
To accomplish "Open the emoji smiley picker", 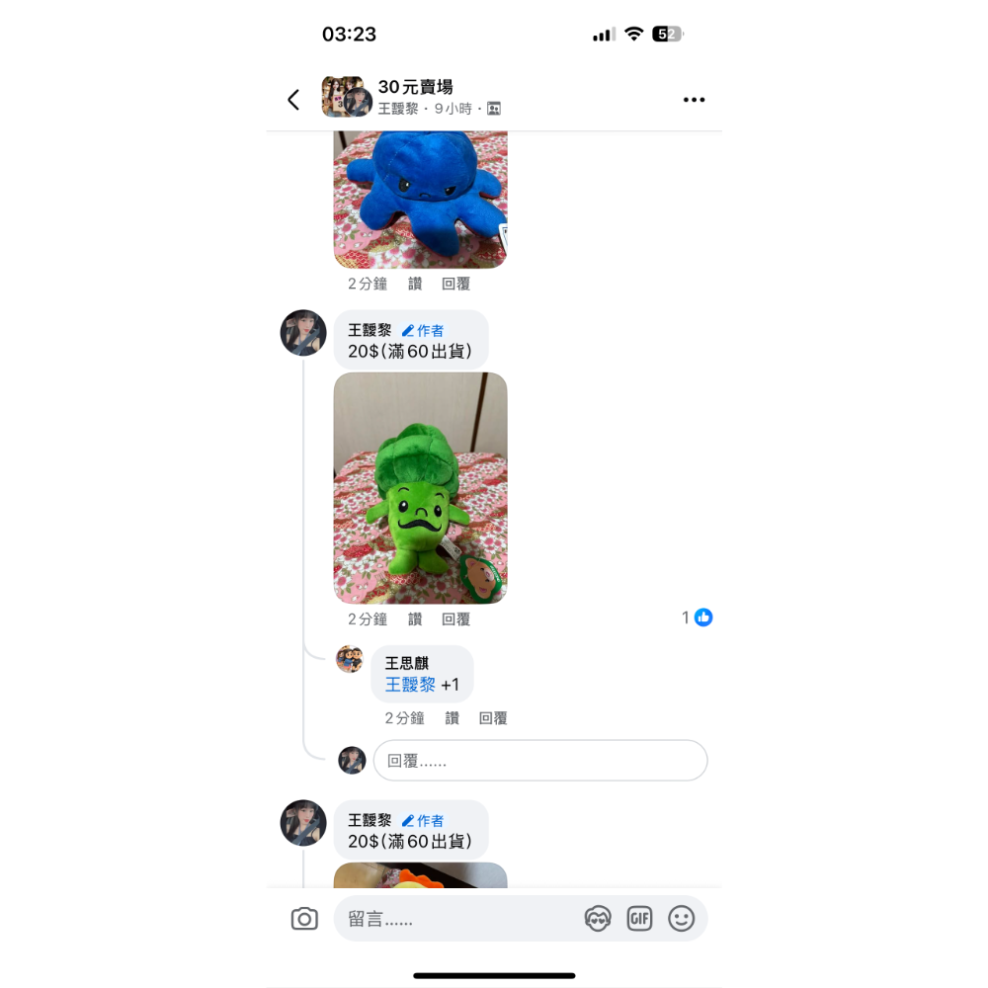I will coord(681,919).
